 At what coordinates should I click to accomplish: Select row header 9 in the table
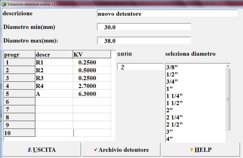(19, 125)
